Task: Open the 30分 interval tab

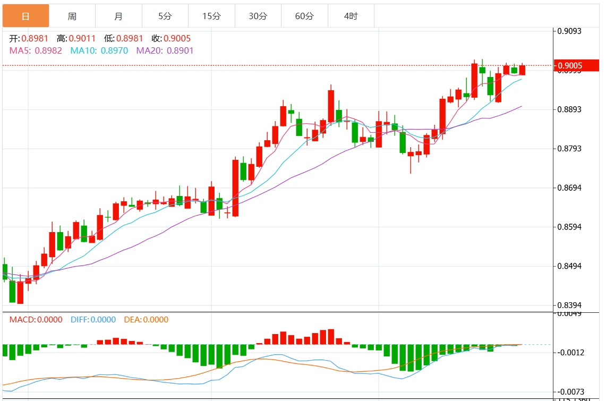Action: [x=258, y=16]
